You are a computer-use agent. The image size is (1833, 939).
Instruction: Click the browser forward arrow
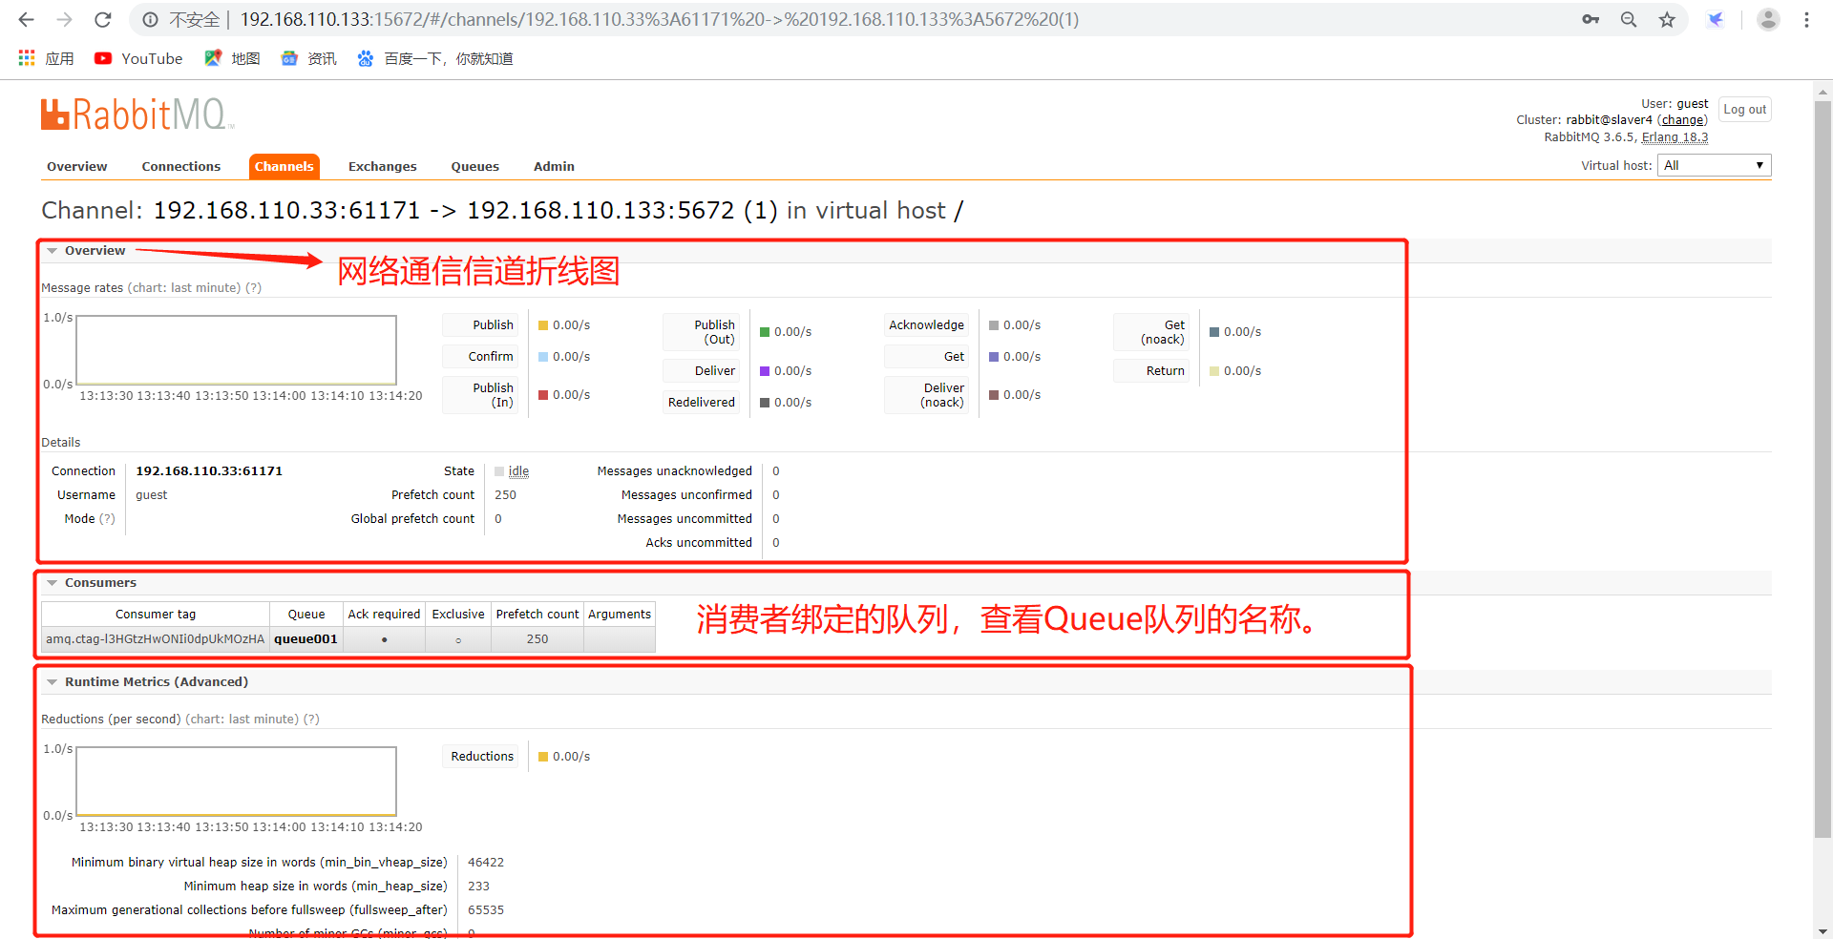pos(65,19)
